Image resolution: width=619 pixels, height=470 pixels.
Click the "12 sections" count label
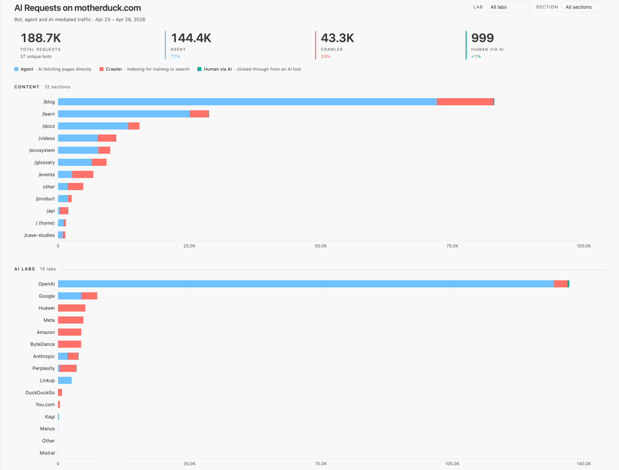(58, 87)
